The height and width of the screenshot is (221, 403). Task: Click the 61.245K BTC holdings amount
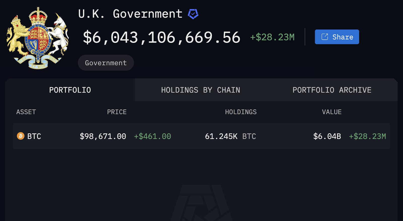click(230, 136)
